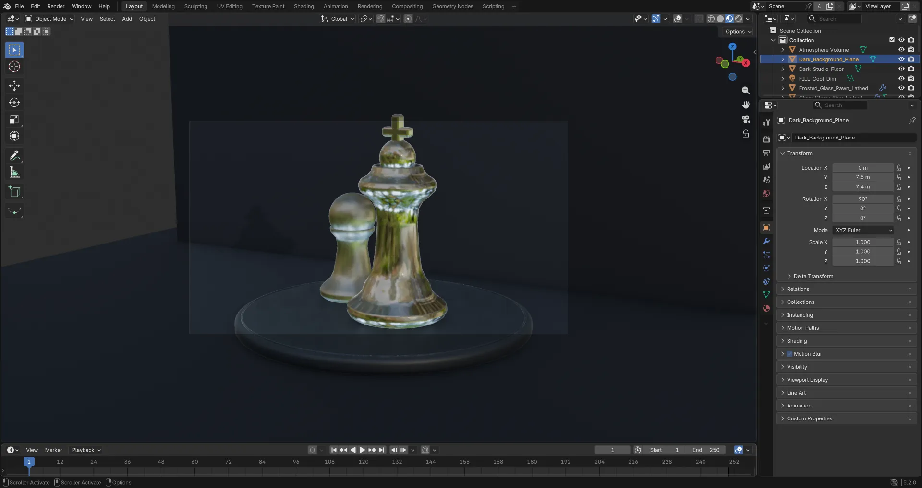Viewport: 922px width, 488px height.
Task: Collapse the Transform panel
Action: pos(847,153)
